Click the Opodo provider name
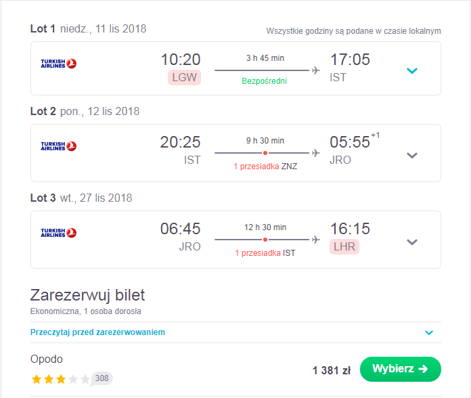 point(47,359)
